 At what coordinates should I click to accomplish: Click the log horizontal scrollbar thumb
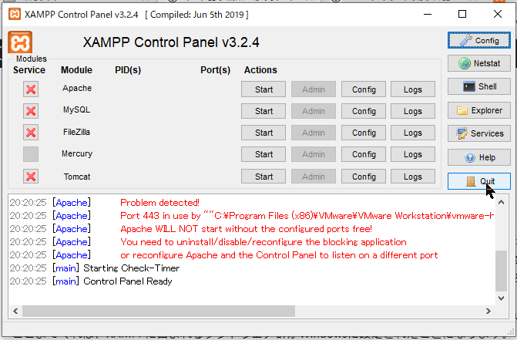tap(159, 311)
